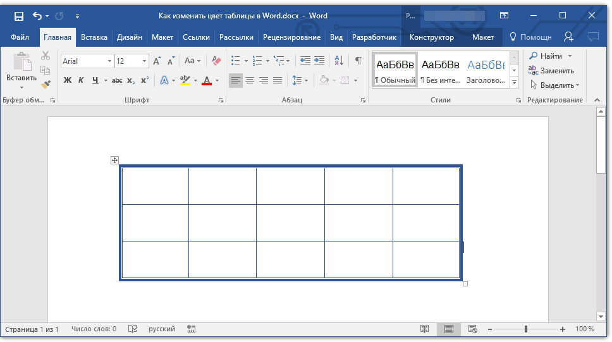Image resolution: width=612 pixels, height=342 pixels.
Task: Apply the Без интервала style
Action: [x=441, y=70]
